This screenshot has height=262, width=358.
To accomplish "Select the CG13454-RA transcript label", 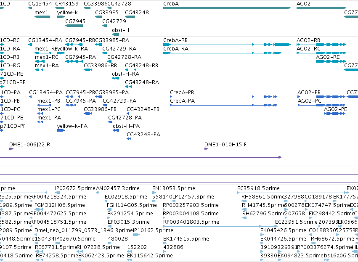I will click(x=45, y=40).
